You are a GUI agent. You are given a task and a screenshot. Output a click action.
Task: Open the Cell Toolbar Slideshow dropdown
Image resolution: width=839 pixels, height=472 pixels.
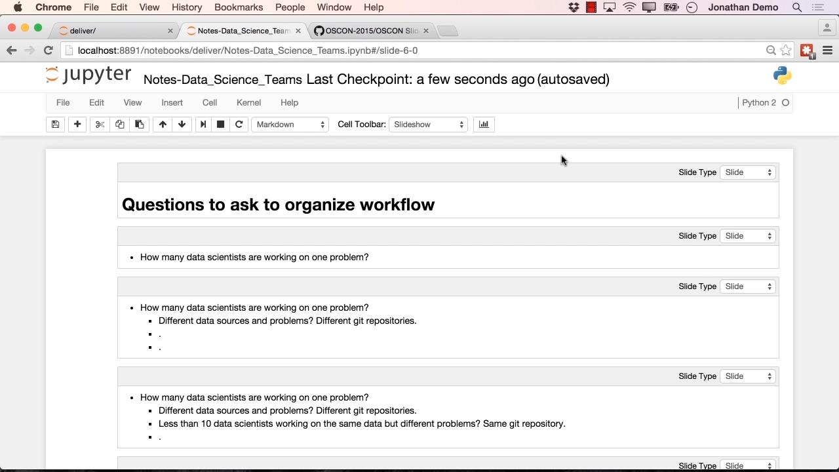click(x=428, y=125)
